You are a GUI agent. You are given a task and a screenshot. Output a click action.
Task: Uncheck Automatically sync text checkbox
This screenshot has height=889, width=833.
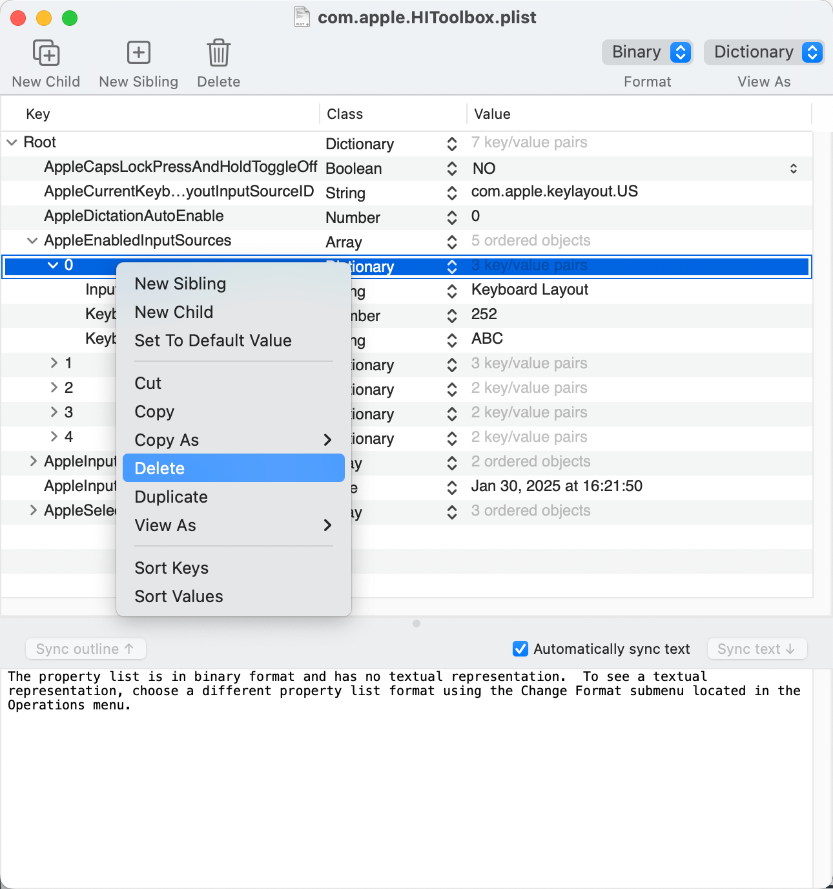[520, 649]
